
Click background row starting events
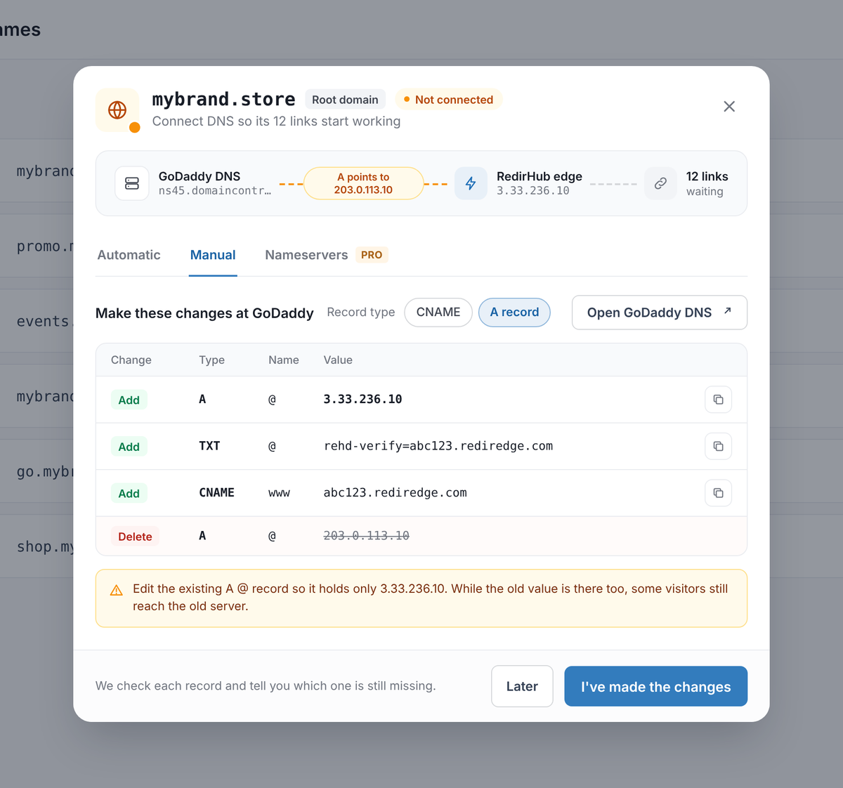37,322
